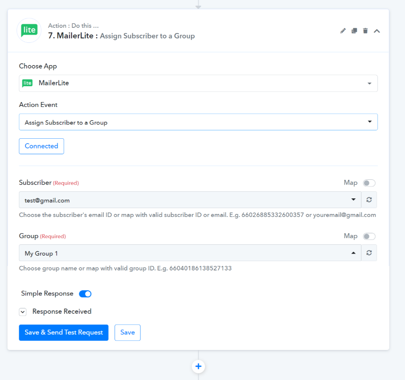Delete the MailerLite step via trash icon

365,31
